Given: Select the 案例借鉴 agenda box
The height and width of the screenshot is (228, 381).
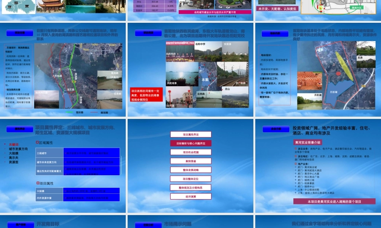Looking at the screenshot, I should (191, 161).
